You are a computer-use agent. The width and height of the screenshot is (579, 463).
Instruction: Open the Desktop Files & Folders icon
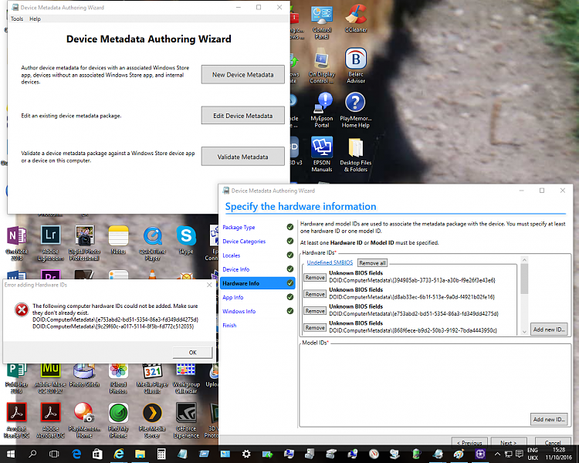click(356, 155)
